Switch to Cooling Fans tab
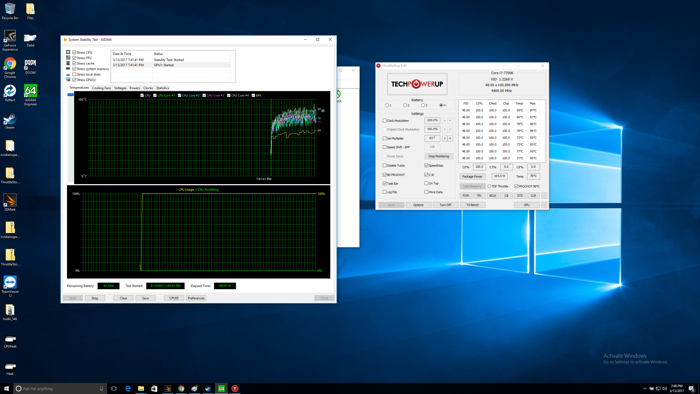This screenshot has height=394, width=700. [x=101, y=88]
